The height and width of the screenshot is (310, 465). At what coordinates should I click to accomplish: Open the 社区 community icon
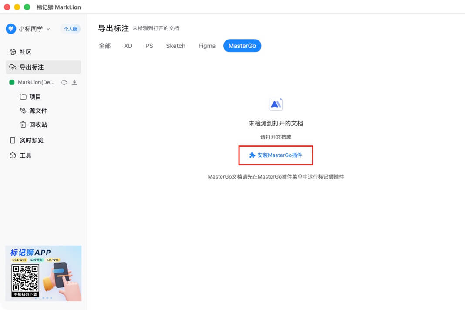(x=13, y=52)
